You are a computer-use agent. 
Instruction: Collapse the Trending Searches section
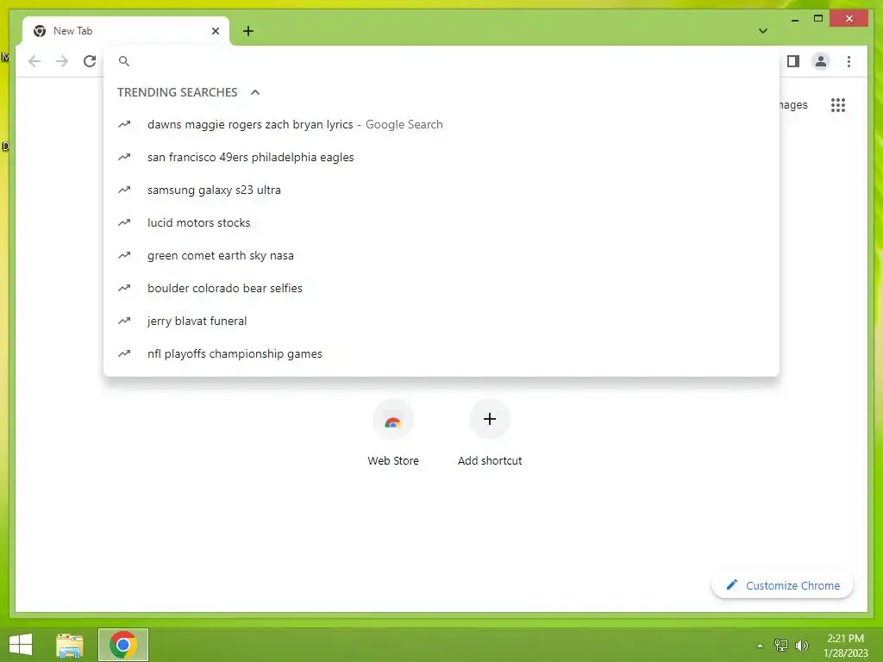pos(255,92)
